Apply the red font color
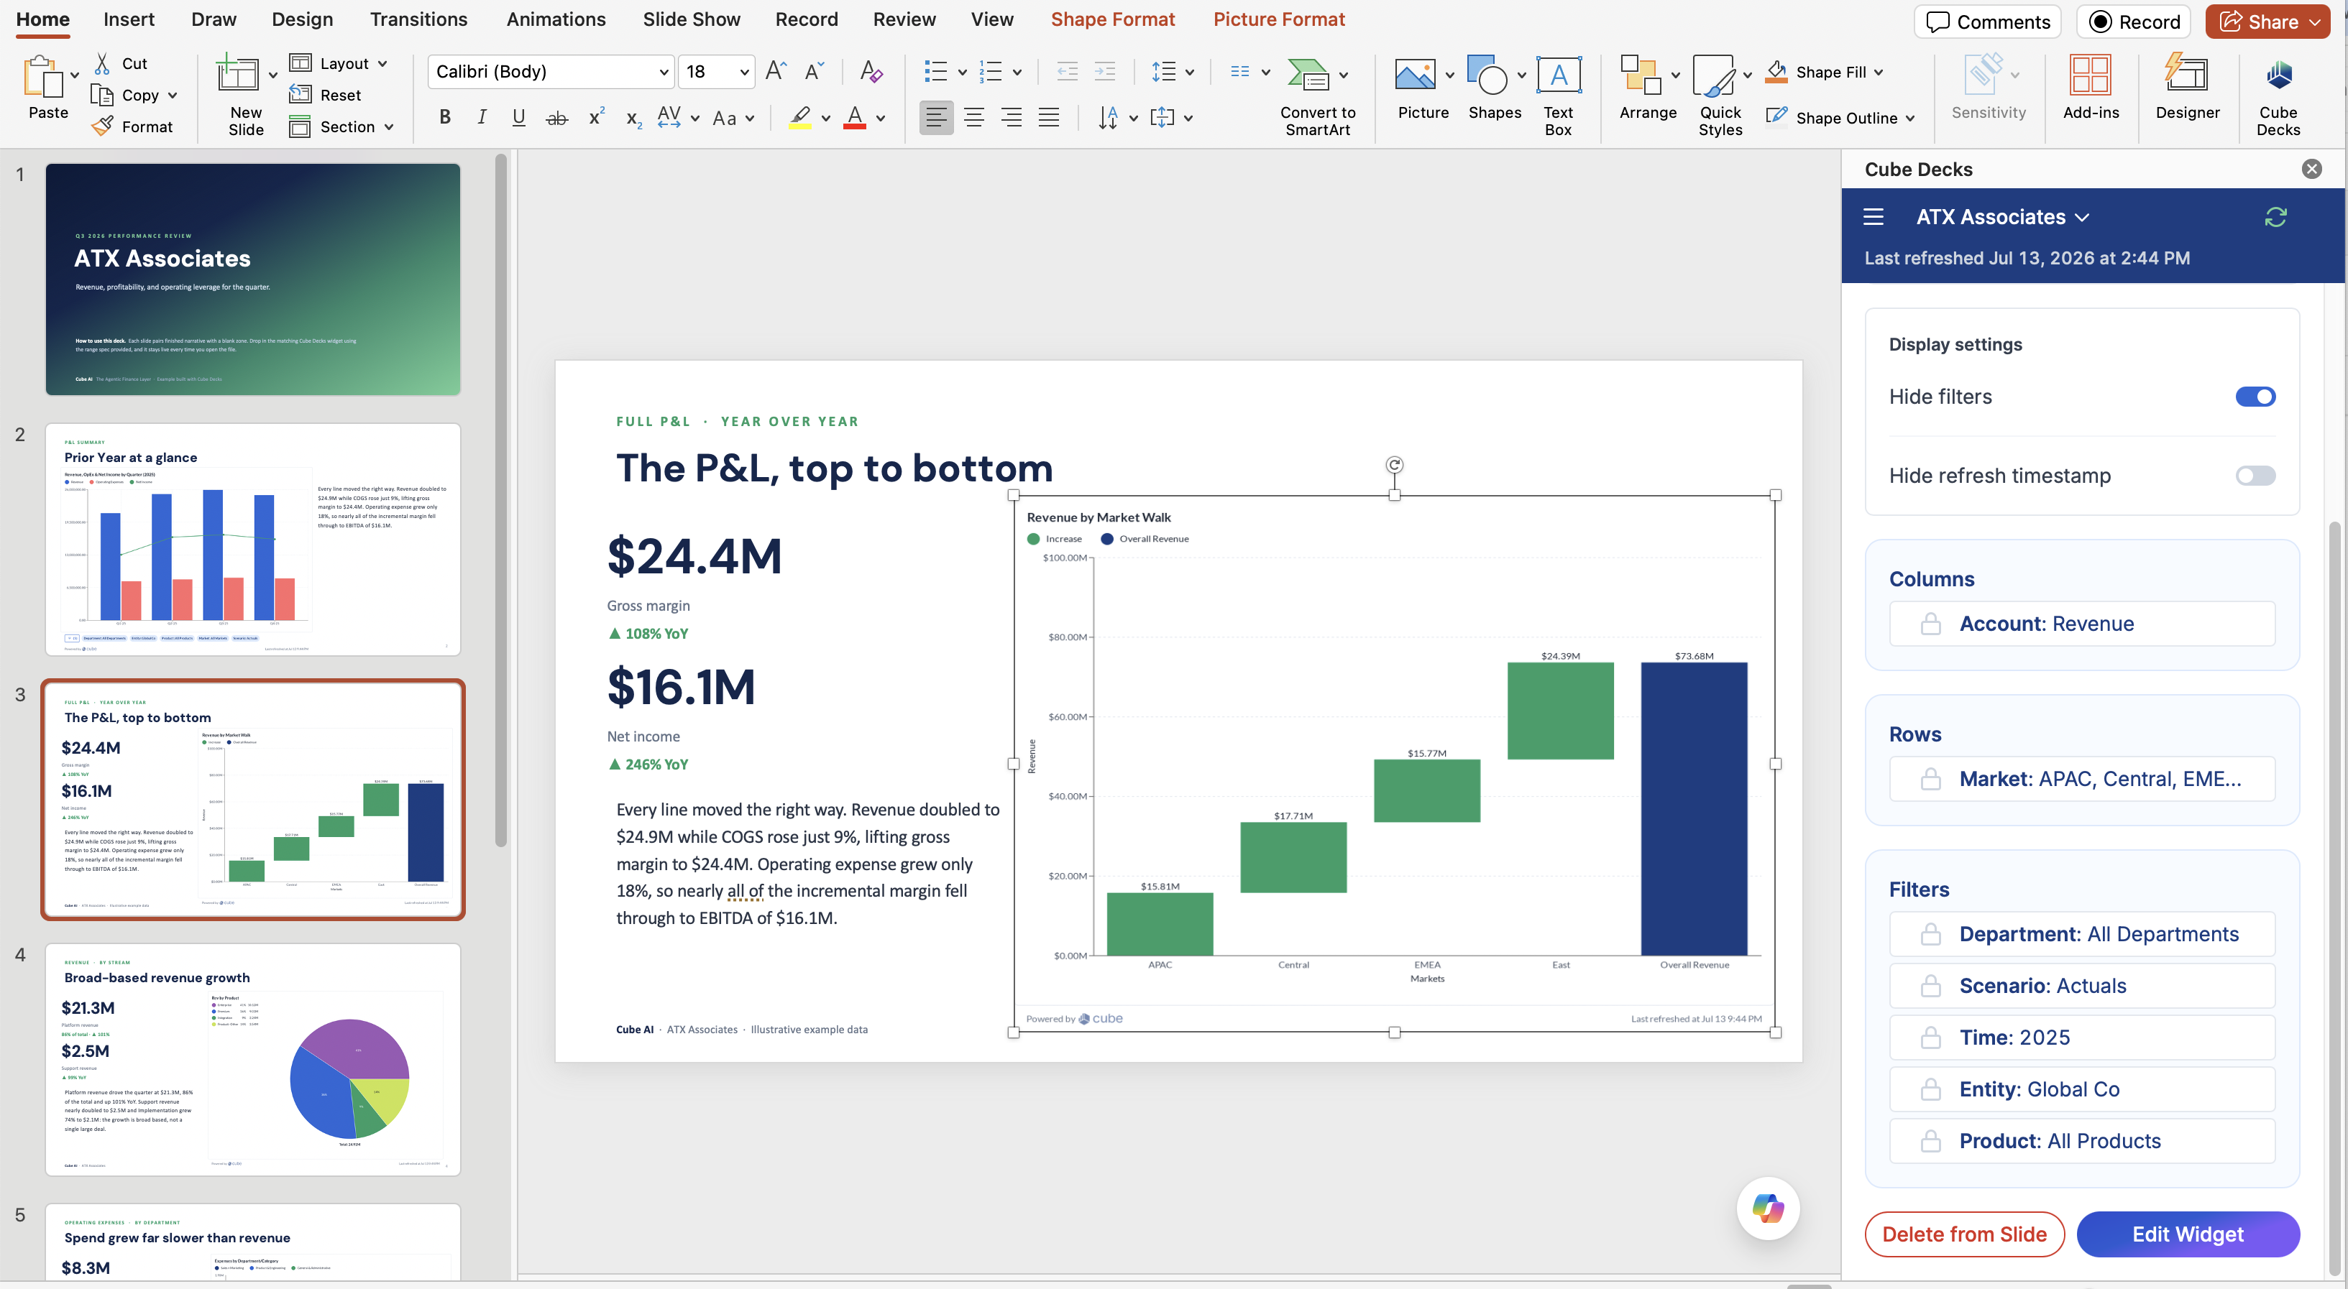This screenshot has width=2348, height=1289. click(x=854, y=118)
